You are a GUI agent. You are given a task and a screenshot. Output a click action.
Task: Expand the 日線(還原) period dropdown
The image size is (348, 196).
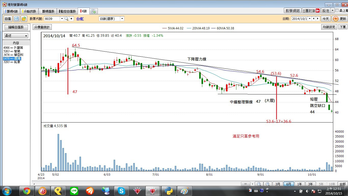coord(122,19)
